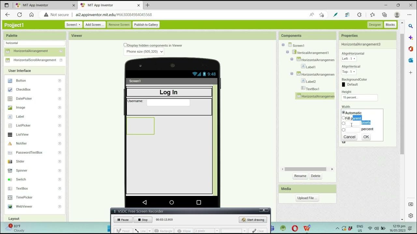
Task: Enable Display hidden components in Viewer
Action: [x=125, y=45]
